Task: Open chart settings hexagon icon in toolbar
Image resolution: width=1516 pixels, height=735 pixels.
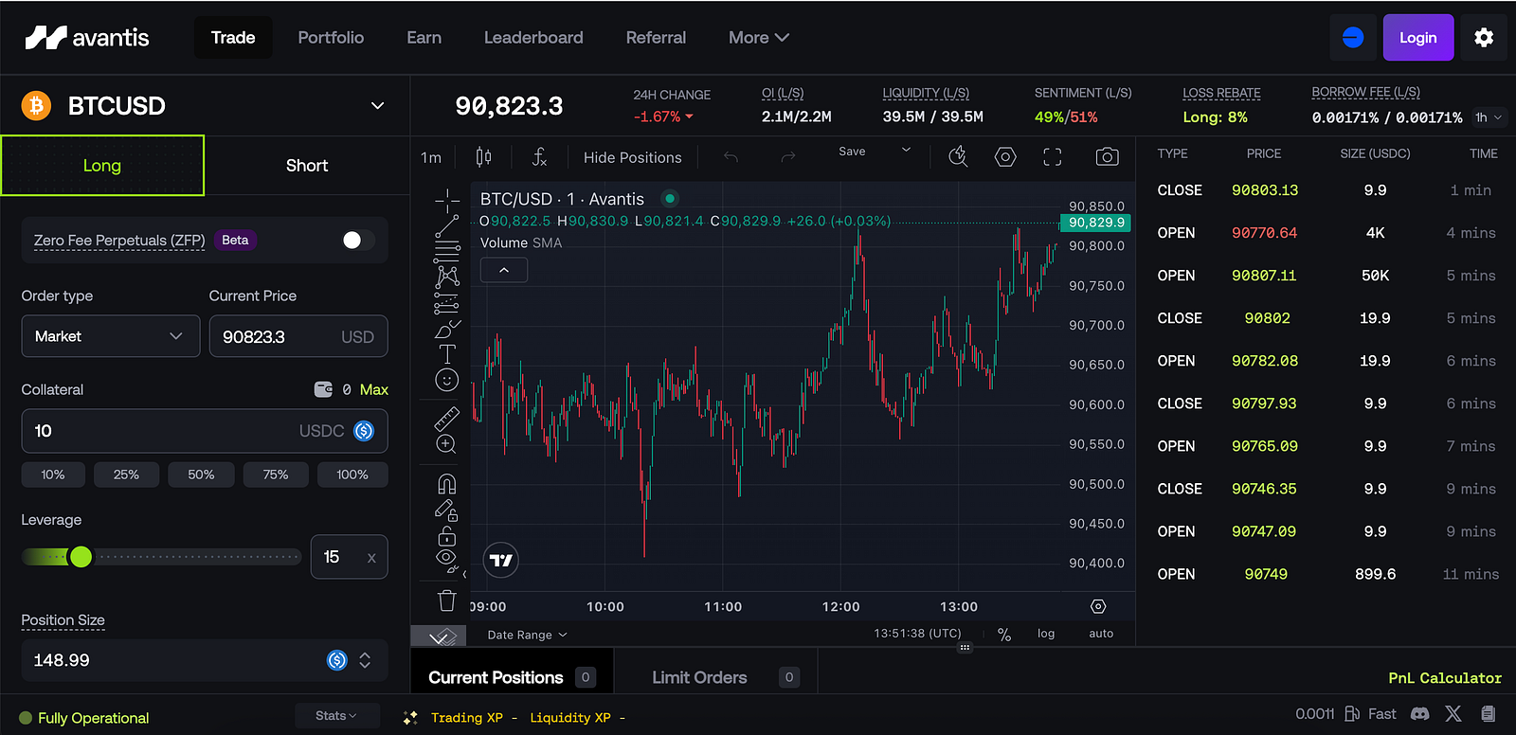Action: (1005, 157)
